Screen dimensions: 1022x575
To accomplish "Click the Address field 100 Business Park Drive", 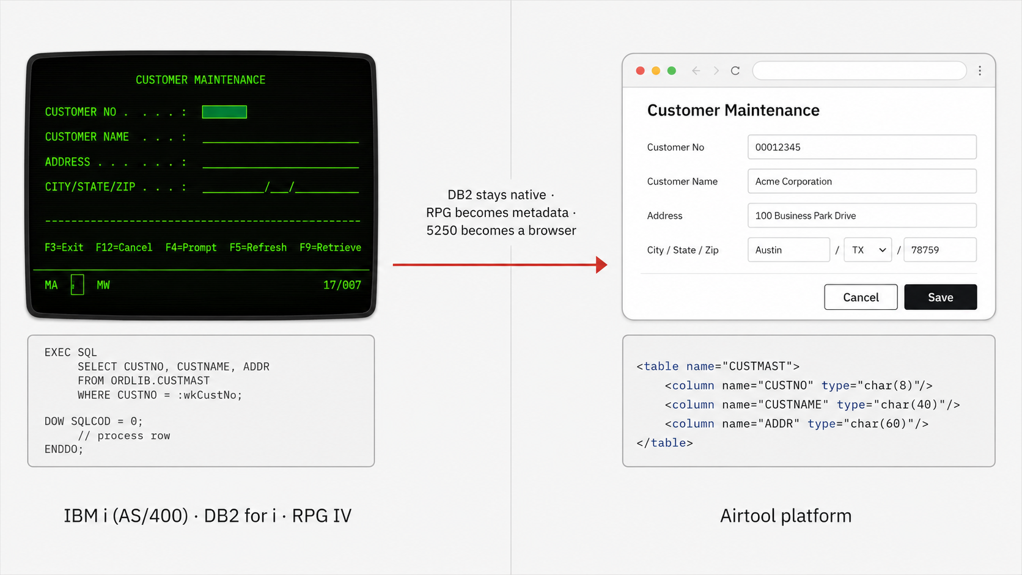I will [862, 216].
